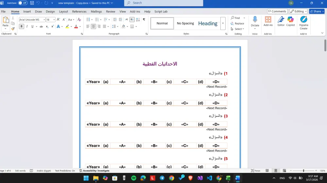
Task: Click the Search box in title bar
Action: click(164, 3)
